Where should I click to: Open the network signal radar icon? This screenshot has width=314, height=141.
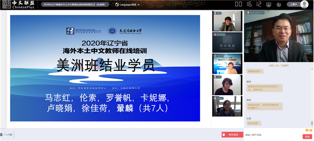coord(279,4)
